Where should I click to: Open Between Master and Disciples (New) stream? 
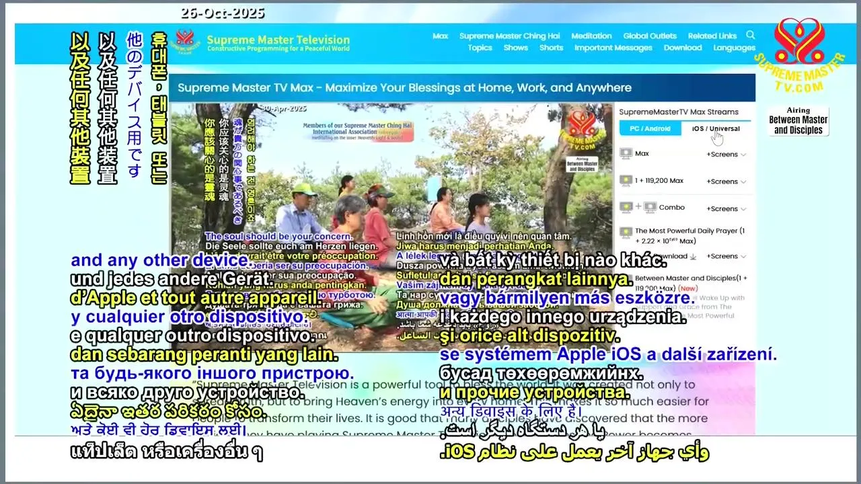coord(691,282)
